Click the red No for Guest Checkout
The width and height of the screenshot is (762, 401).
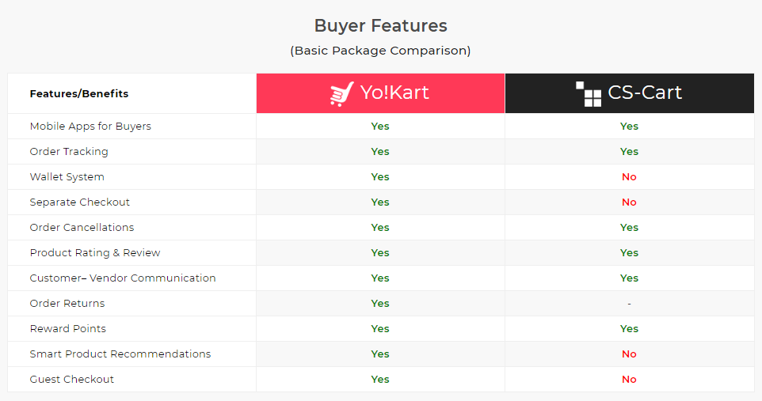630,379
